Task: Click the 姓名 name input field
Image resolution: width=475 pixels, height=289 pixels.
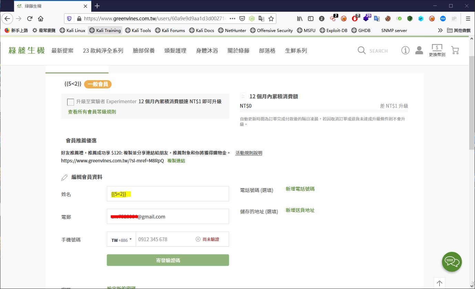Action: pyautogui.click(x=168, y=194)
